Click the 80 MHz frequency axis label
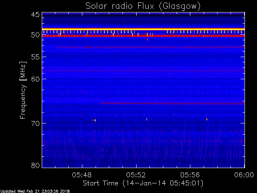 pyautogui.click(x=35, y=165)
